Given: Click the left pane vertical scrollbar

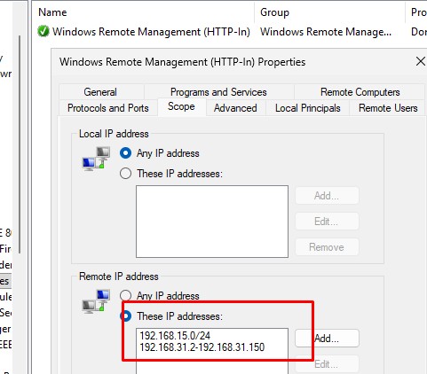Looking at the screenshot, I should click(x=20, y=144).
